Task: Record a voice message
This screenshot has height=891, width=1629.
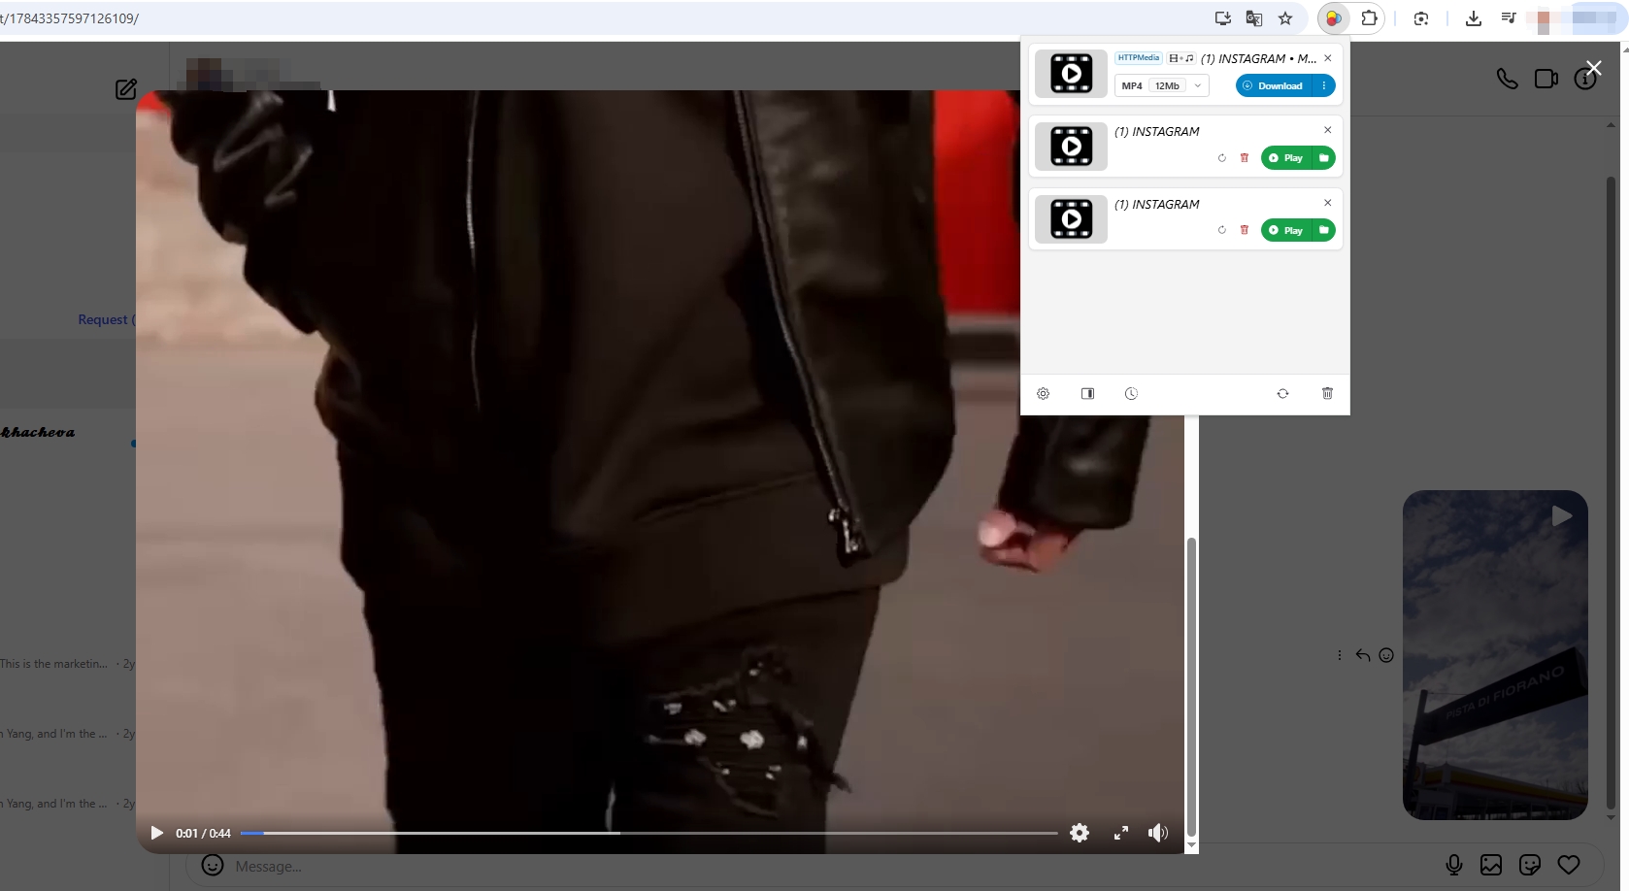Action: (x=1454, y=864)
